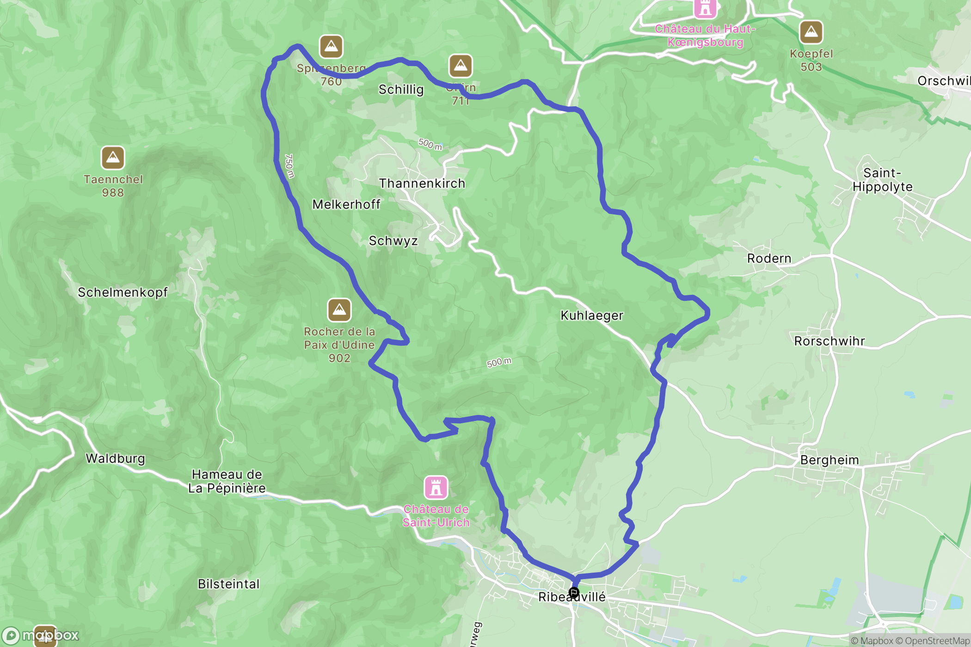Select the Bergheim town label
Viewport: 971px width, 647px height.
point(830,460)
